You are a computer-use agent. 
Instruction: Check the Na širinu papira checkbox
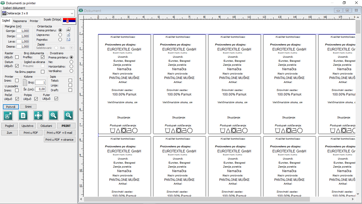(43, 72)
